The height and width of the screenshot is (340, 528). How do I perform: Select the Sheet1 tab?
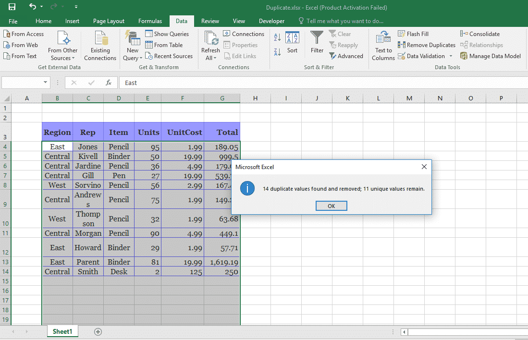(x=62, y=331)
